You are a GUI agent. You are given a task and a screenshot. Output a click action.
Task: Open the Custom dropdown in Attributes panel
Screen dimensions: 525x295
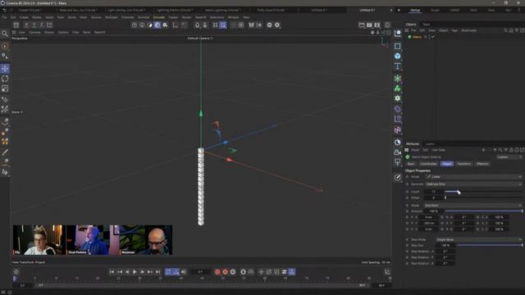509,157
